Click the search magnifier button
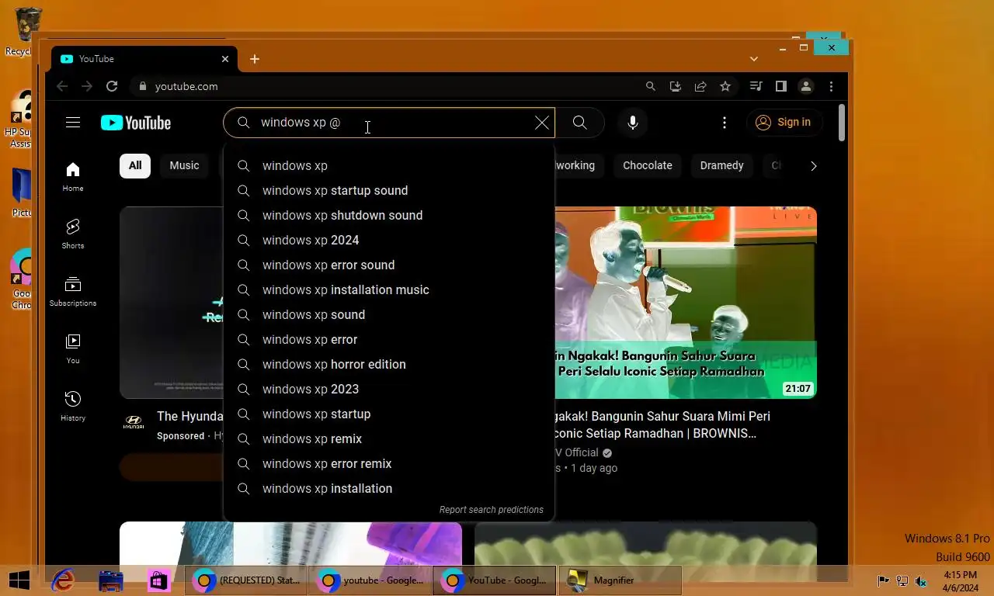This screenshot has width=994, height=596. click(x=579, y=123)
